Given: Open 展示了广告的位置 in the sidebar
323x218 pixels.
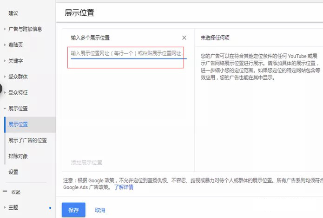Looking at the screenshot, I should click(27, 140).
